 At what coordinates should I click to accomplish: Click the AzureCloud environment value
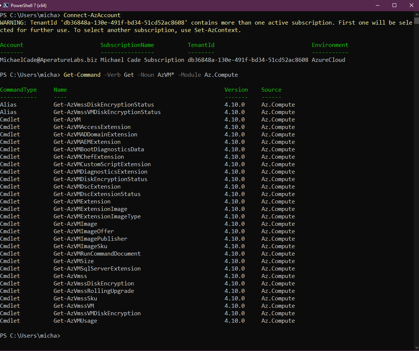click(328, 60)
